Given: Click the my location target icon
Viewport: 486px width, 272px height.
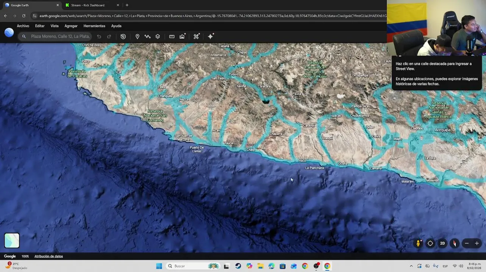Looking at the screenshot, I should [430, 243].
